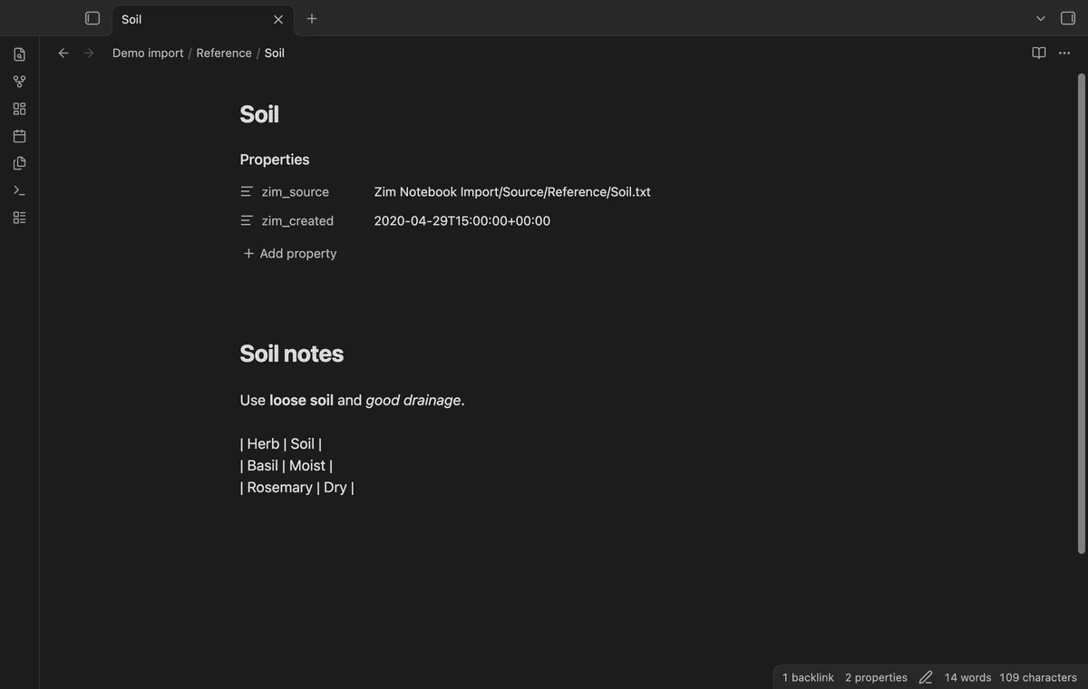Toggle the left sidebar icon
This screenshot has width=1088, height=689.
pos(92,18)
